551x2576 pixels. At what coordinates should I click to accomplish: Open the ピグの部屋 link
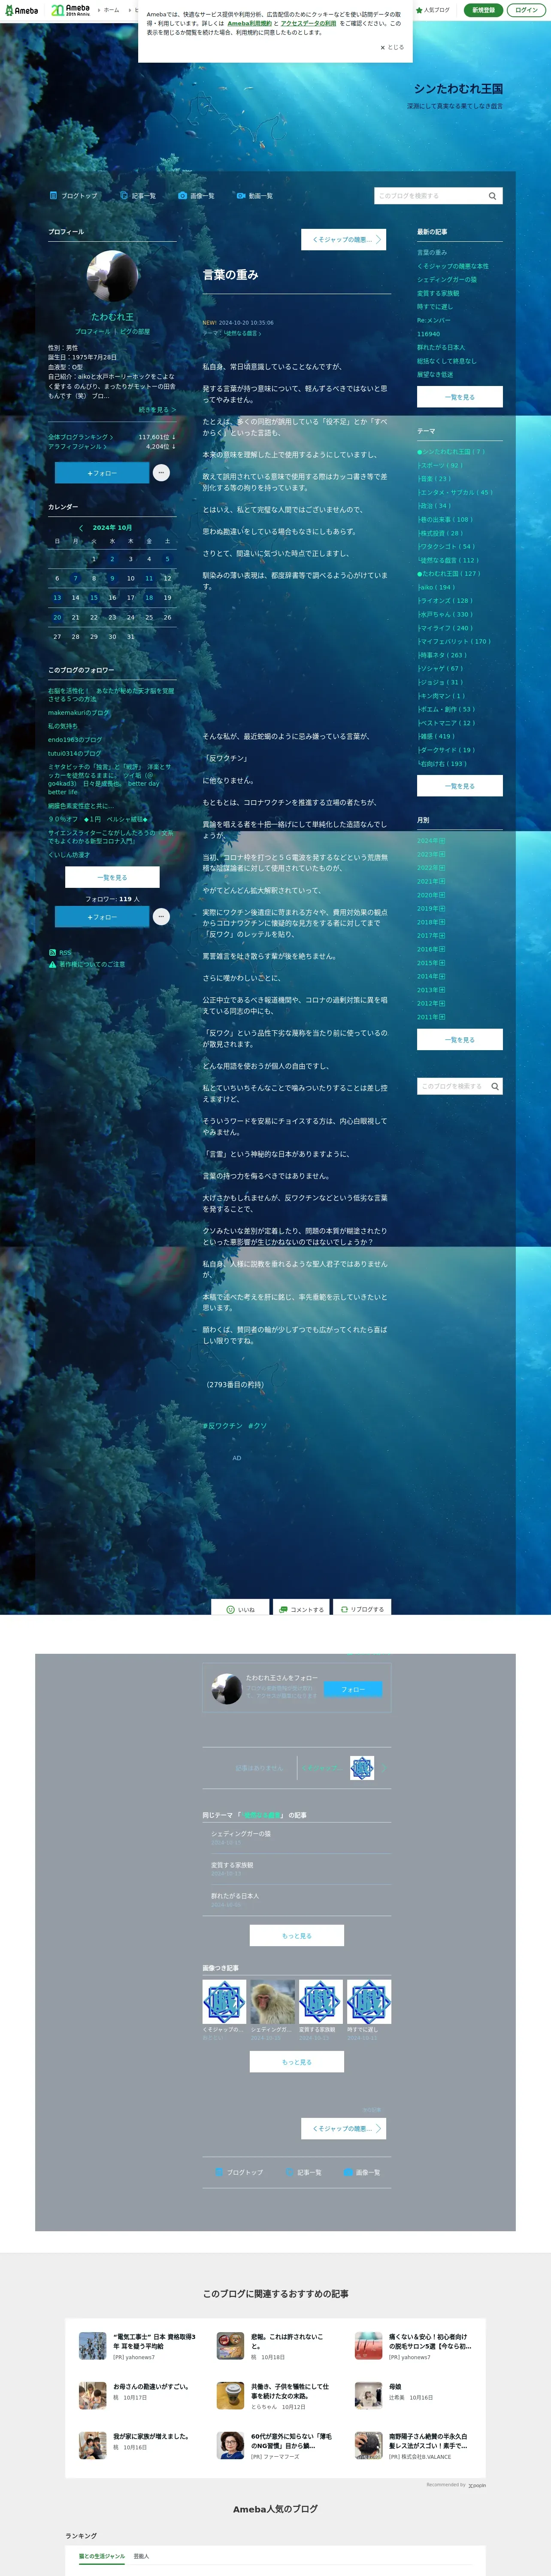point(135,331)
